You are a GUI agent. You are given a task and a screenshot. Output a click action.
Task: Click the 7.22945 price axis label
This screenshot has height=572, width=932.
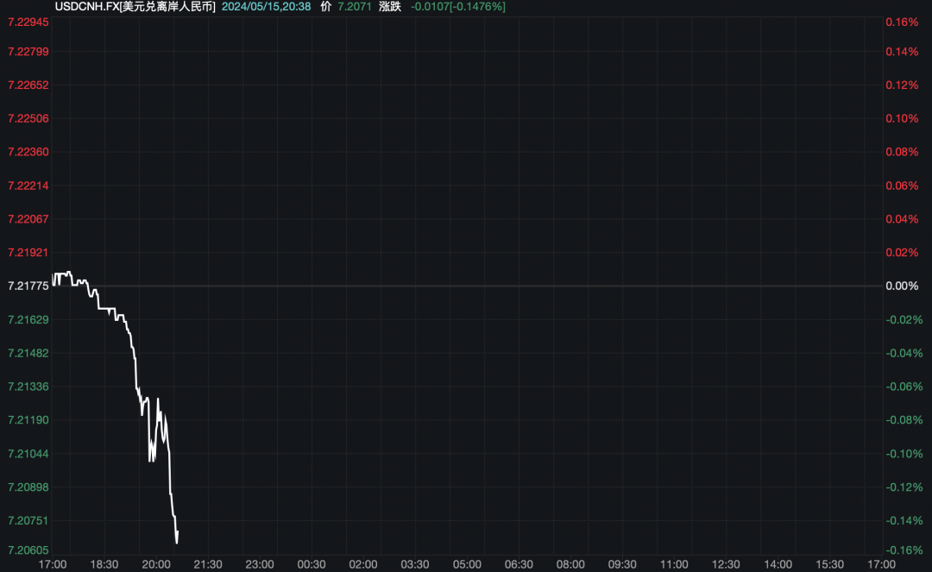tap(28, 22)
